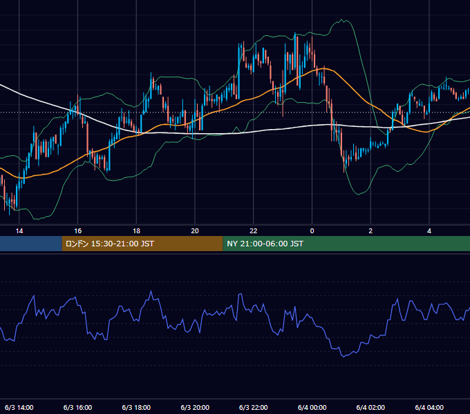Click the 6/4 02:00 time label

tap(370, 407)
